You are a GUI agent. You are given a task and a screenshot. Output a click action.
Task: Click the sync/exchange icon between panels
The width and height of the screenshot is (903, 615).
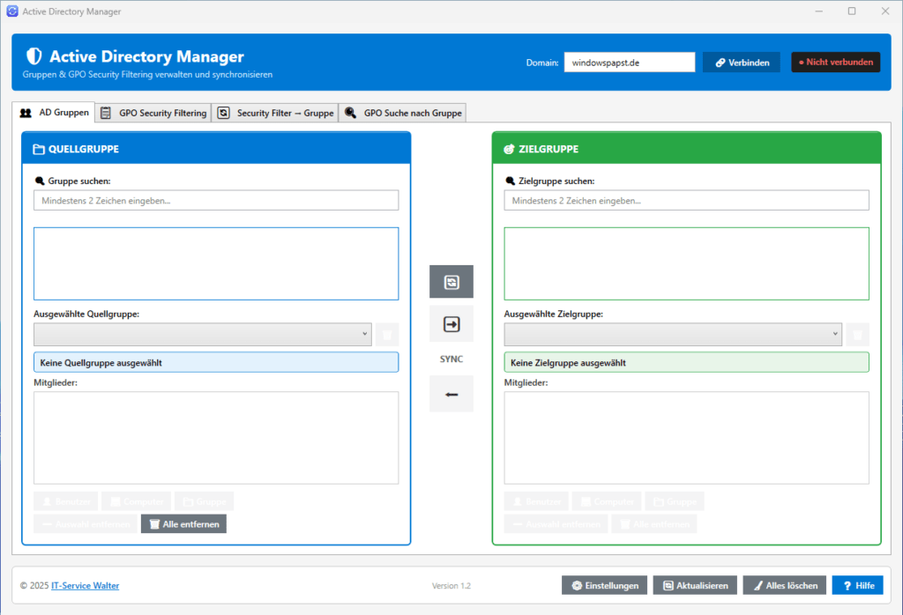(x=451, y=282)
